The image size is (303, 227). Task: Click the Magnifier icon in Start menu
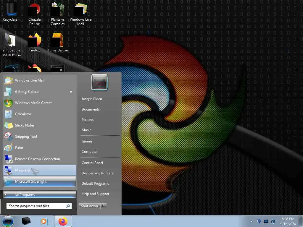[8, 170]
